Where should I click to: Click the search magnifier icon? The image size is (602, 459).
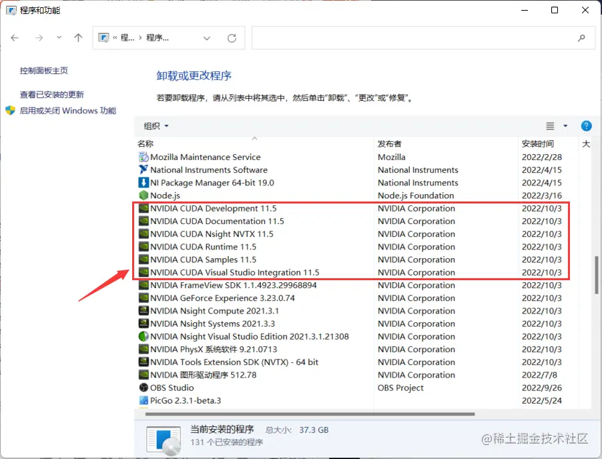pos(581,37)
